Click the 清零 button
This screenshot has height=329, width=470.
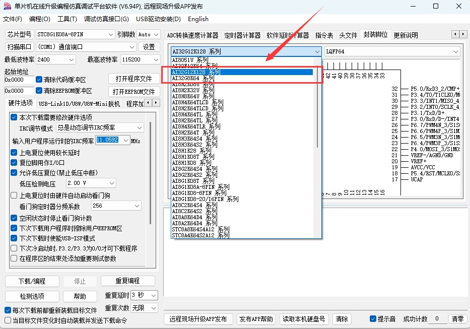457,319
